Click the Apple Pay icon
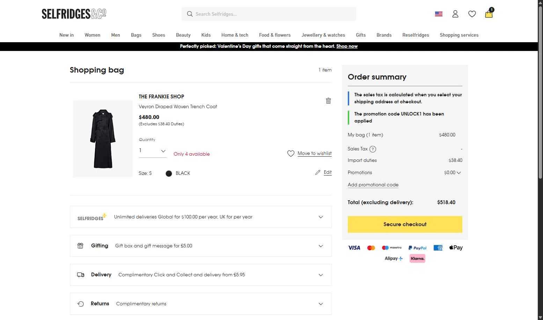This screenshot has width=543, height=320. (x=456, y=247)
